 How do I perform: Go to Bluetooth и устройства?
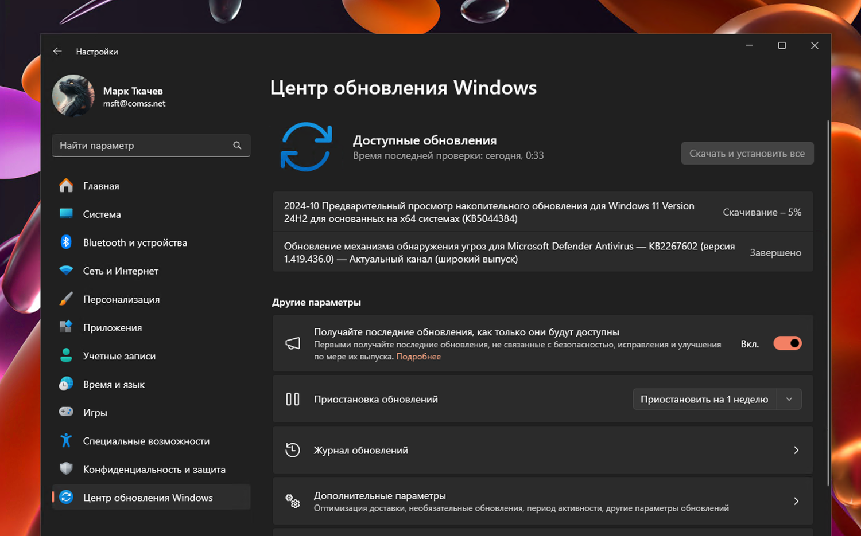pyautogui.click(x=152, y=242)
